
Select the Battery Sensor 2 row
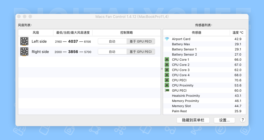205,54
